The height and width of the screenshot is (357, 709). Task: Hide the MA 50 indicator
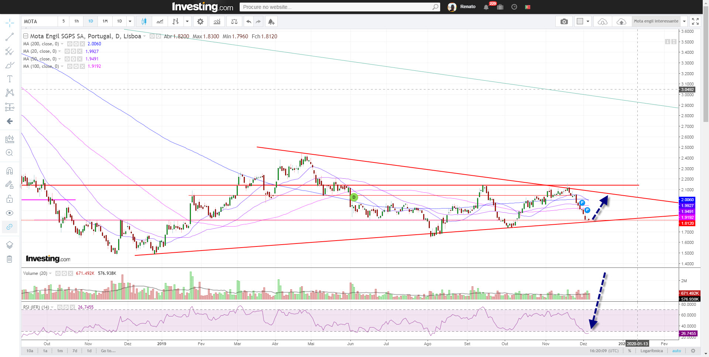tap(67, 59)
